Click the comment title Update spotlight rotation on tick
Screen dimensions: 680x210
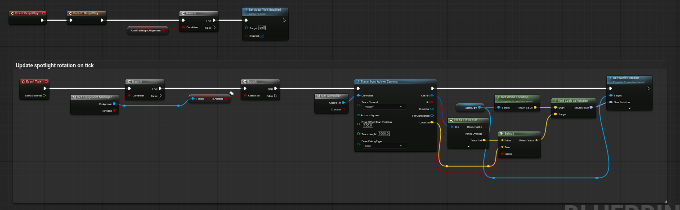click(54, 66)
